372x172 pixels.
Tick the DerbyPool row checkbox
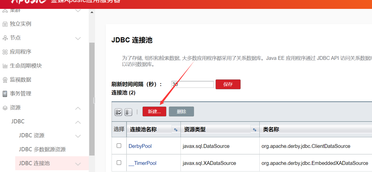pyautogui.click(x=119, y=146)
